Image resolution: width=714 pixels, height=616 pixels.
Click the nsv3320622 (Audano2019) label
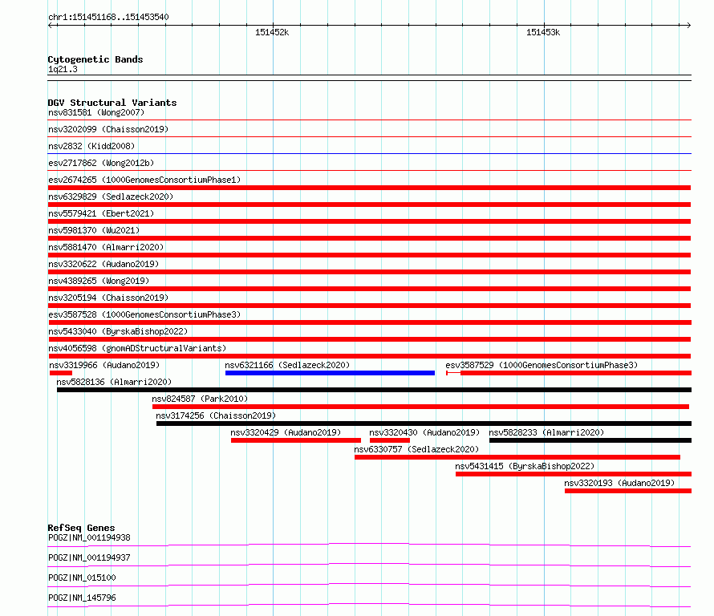103,264
